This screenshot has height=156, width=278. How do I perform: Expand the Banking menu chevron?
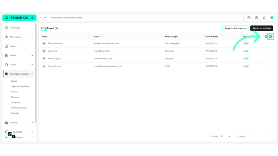click(x=32, y=123)
